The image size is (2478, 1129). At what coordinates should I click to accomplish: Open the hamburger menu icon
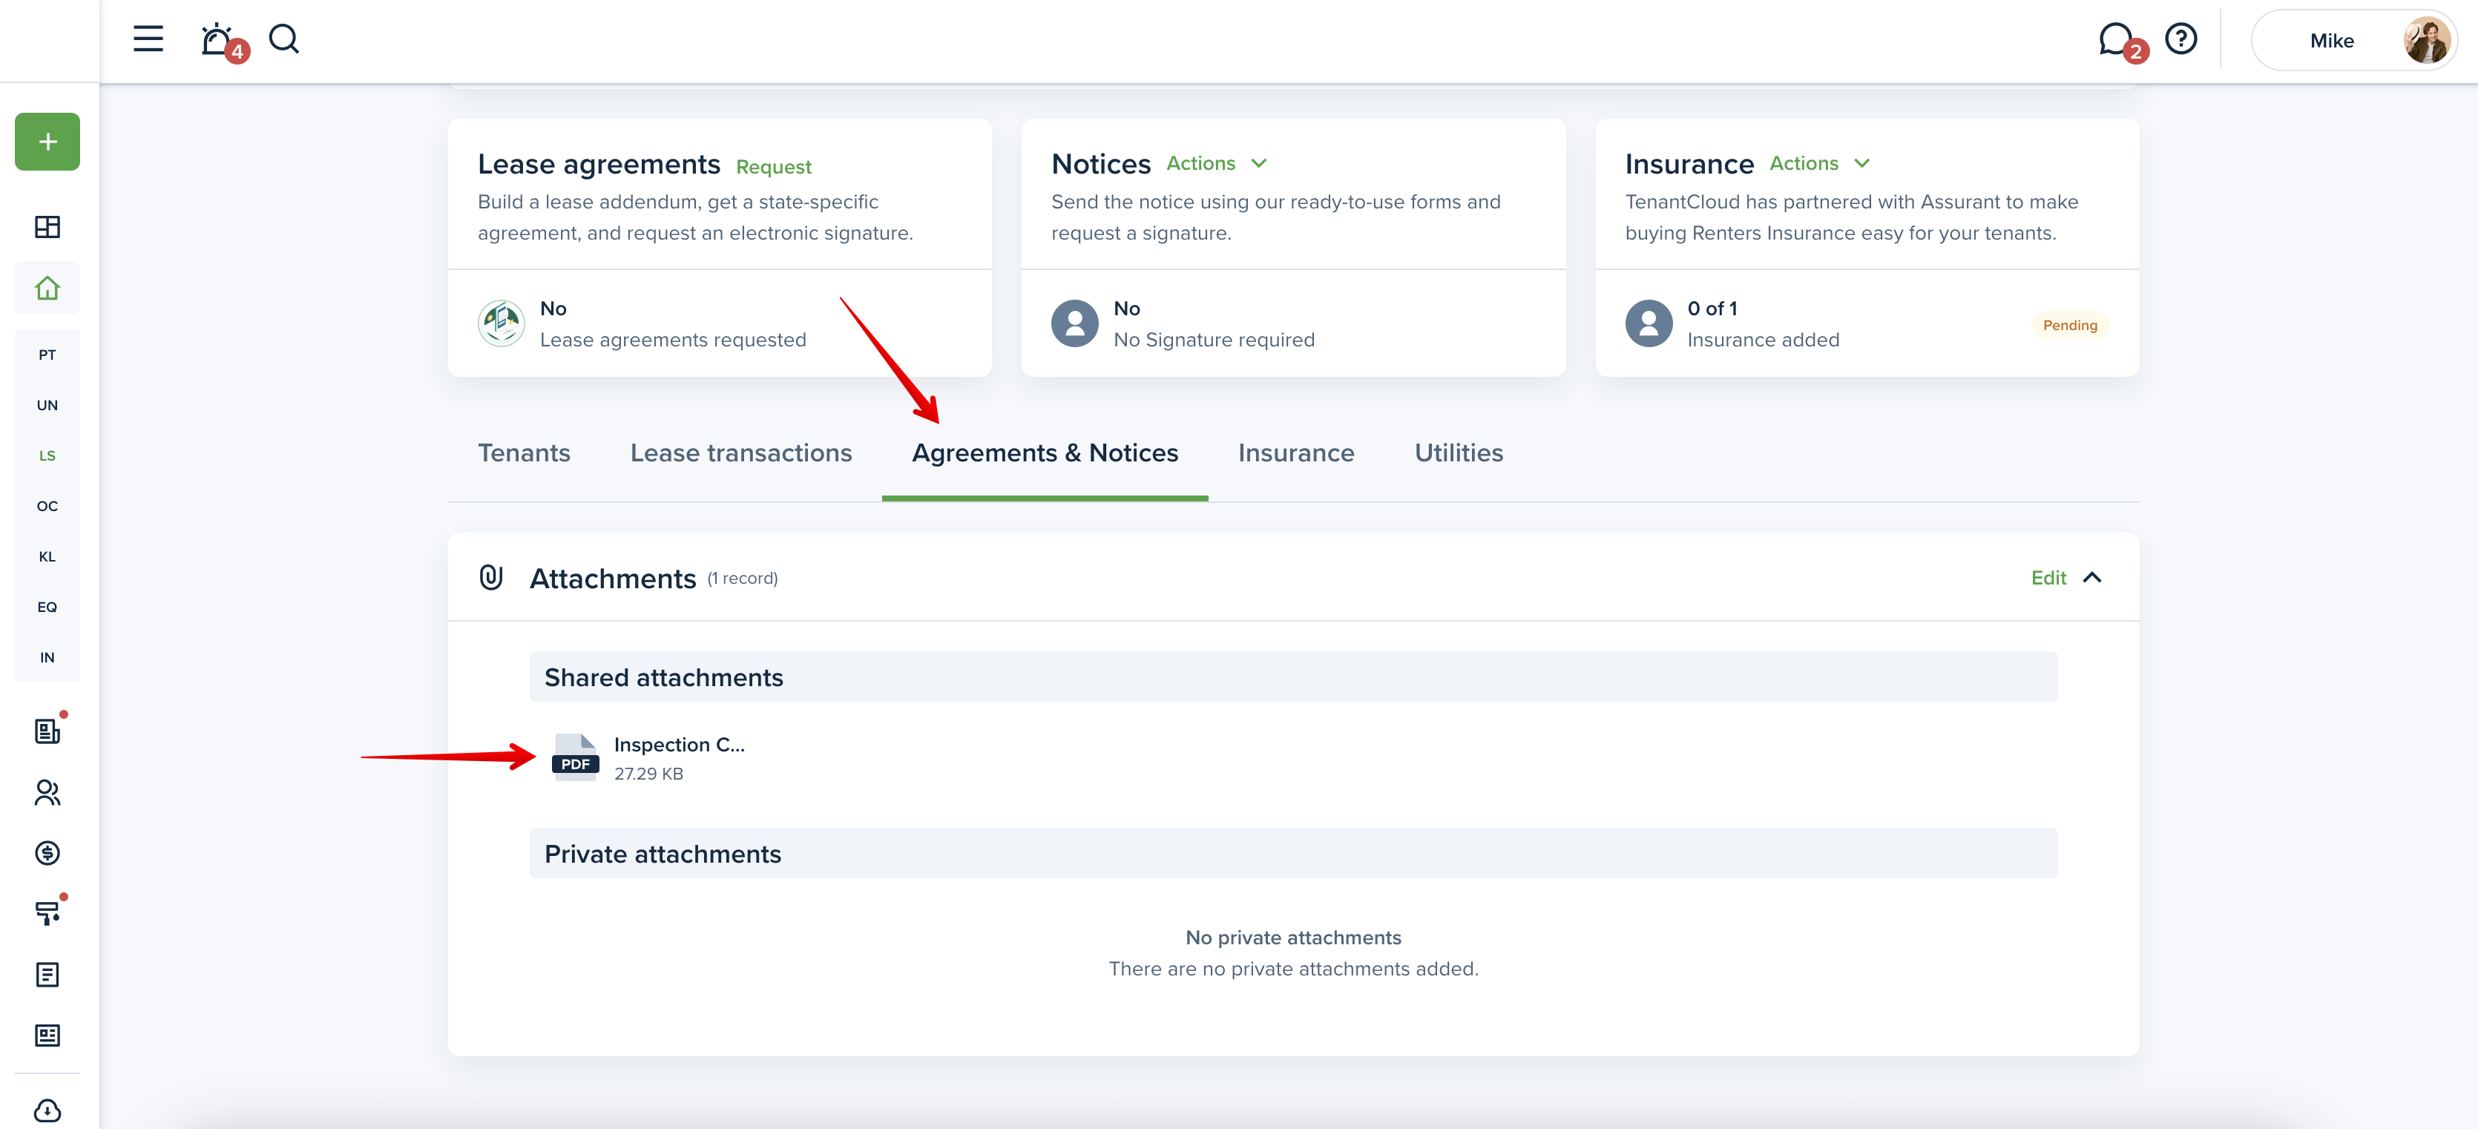pyautogui.click(x=148, y=39)
